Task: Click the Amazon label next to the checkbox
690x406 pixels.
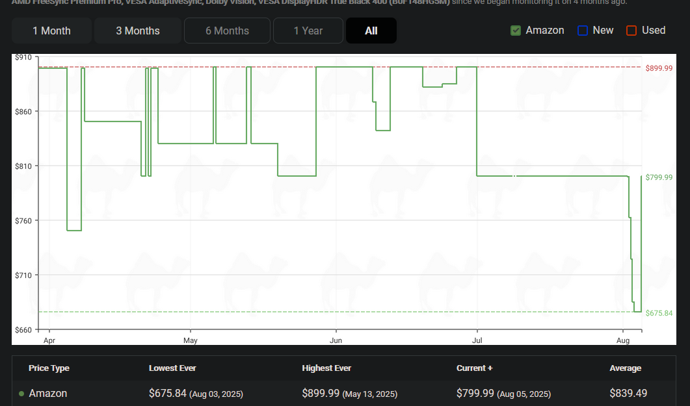Action: coord(545,31)
